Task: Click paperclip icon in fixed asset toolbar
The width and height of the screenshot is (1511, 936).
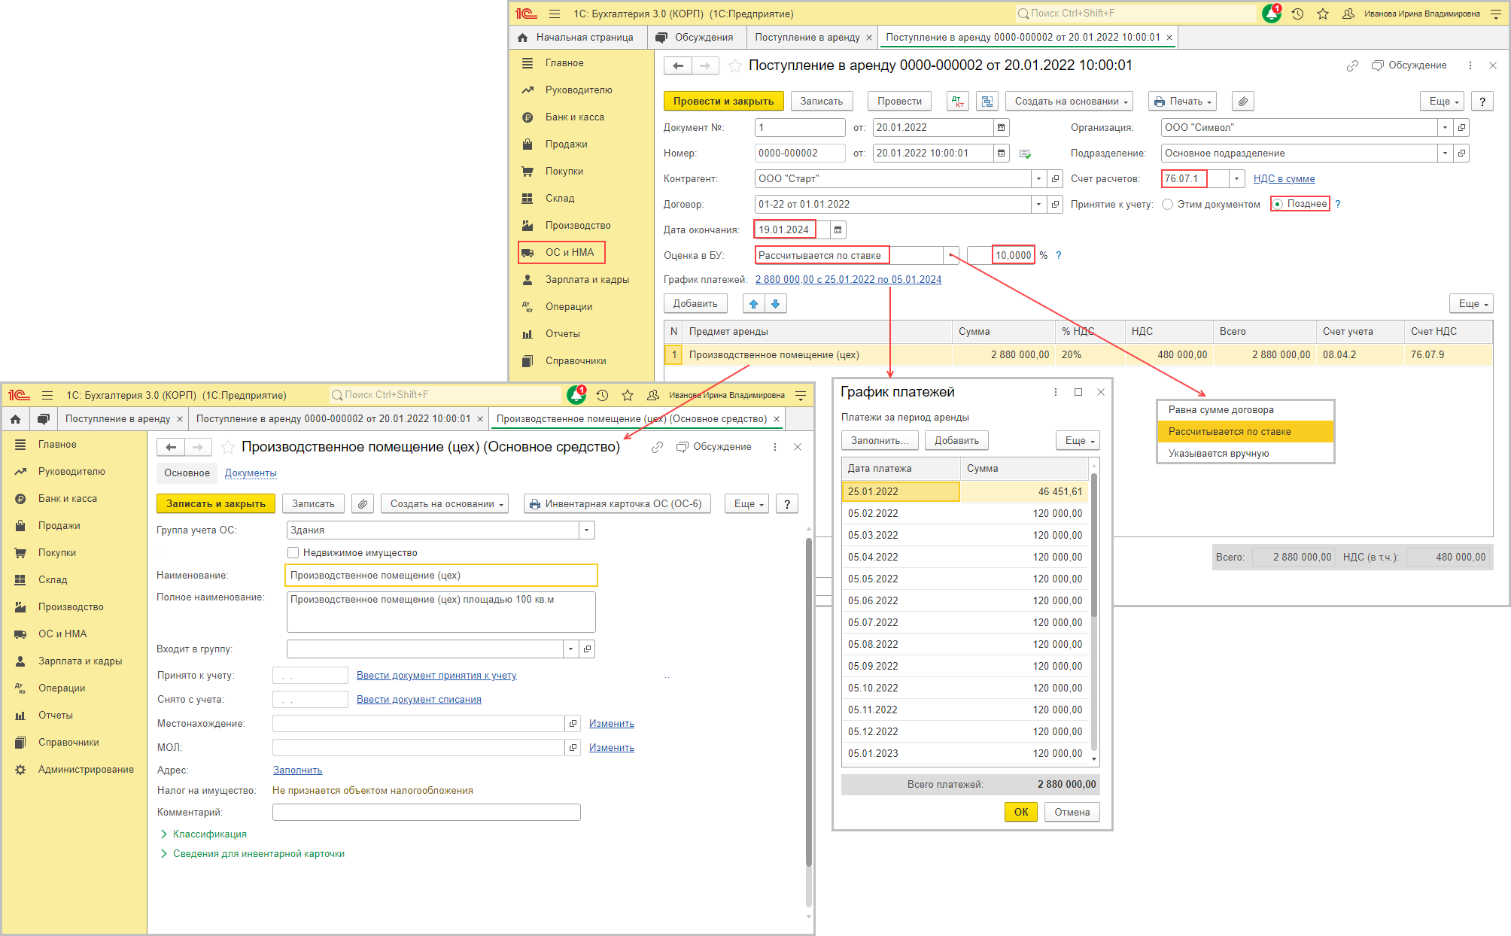Action: [x=363, y=504]
